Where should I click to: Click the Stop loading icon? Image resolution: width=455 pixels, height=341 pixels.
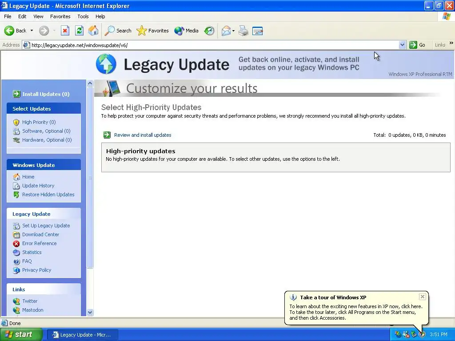click(x=65, y=31)
